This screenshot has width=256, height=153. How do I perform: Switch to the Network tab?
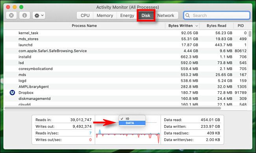point(166,15)
